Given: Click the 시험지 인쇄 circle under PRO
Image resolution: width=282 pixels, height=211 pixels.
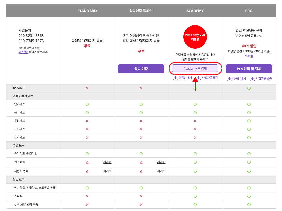Looking at the screenshot, I should (249, 171).
